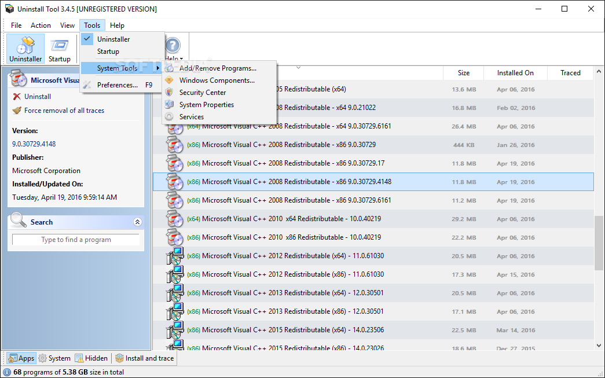Click the magnifying glass Search icon
The image size is (605, 378).
click(x=18, y=220)
